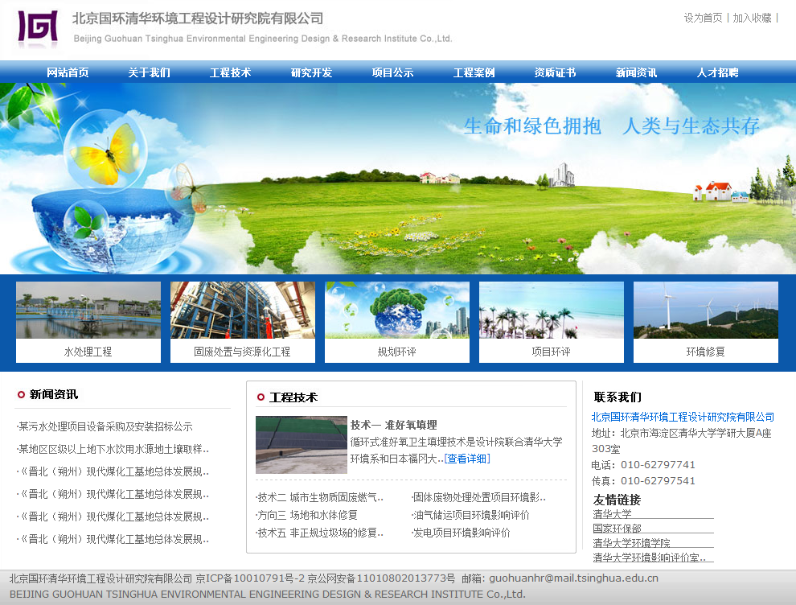Click 加入收藏 link
This screenshot has width=796, height=605.
pos(752,18)
